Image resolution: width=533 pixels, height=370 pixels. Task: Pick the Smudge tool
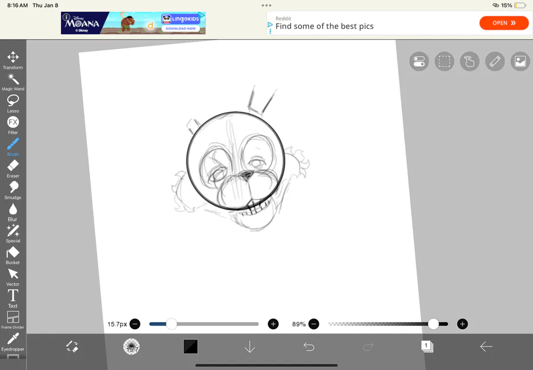coord(13,190)
